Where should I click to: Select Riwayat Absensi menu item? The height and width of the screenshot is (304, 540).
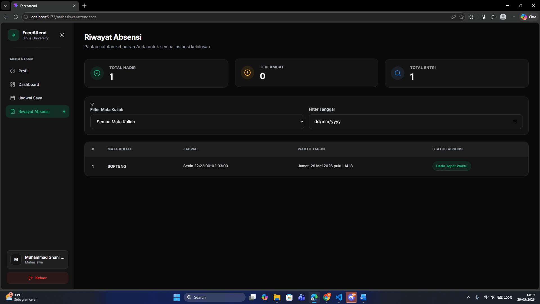pyautogui.click(x=37, y=111)
